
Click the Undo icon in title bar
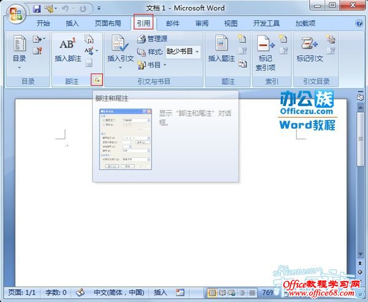coord(65,9)
